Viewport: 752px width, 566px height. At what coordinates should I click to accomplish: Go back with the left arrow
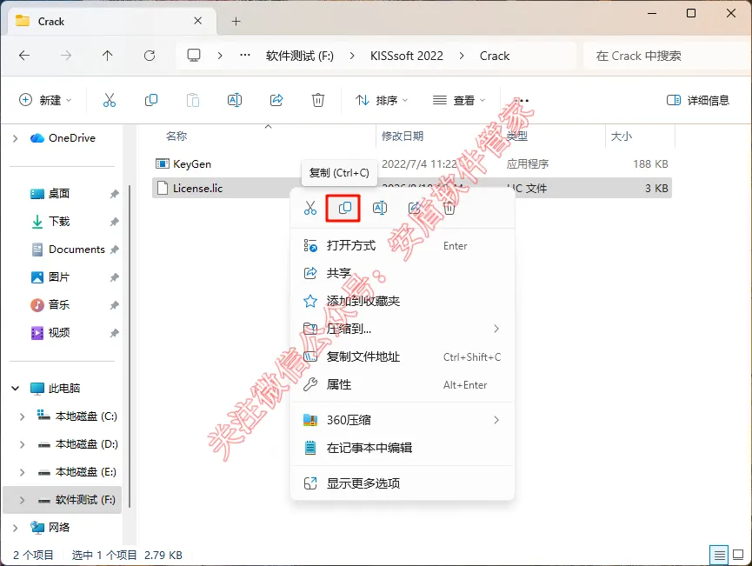24,56
